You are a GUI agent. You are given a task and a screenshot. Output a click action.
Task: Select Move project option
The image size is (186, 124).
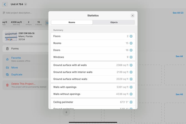tap(25, 68)
